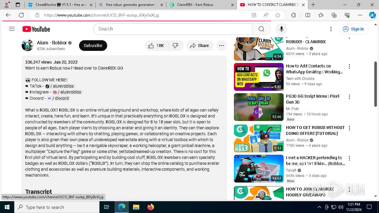The width and height of the screenshot is (379, 213).
Task: Switch to ClaimRBX - Earn Robux tab
Action: (x=201, y=5)
